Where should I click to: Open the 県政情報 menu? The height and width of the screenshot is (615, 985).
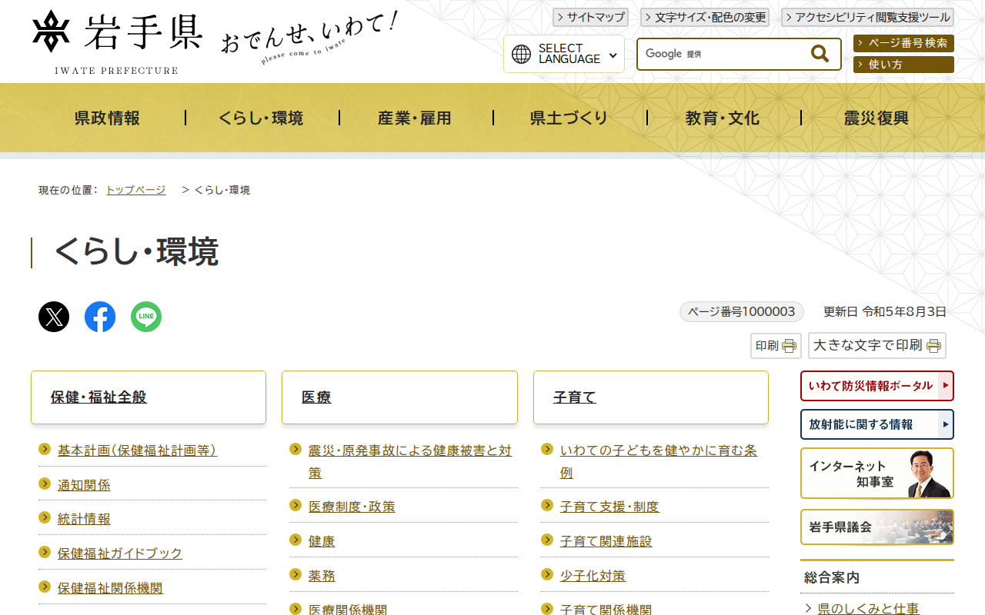(x=107, y=118)
